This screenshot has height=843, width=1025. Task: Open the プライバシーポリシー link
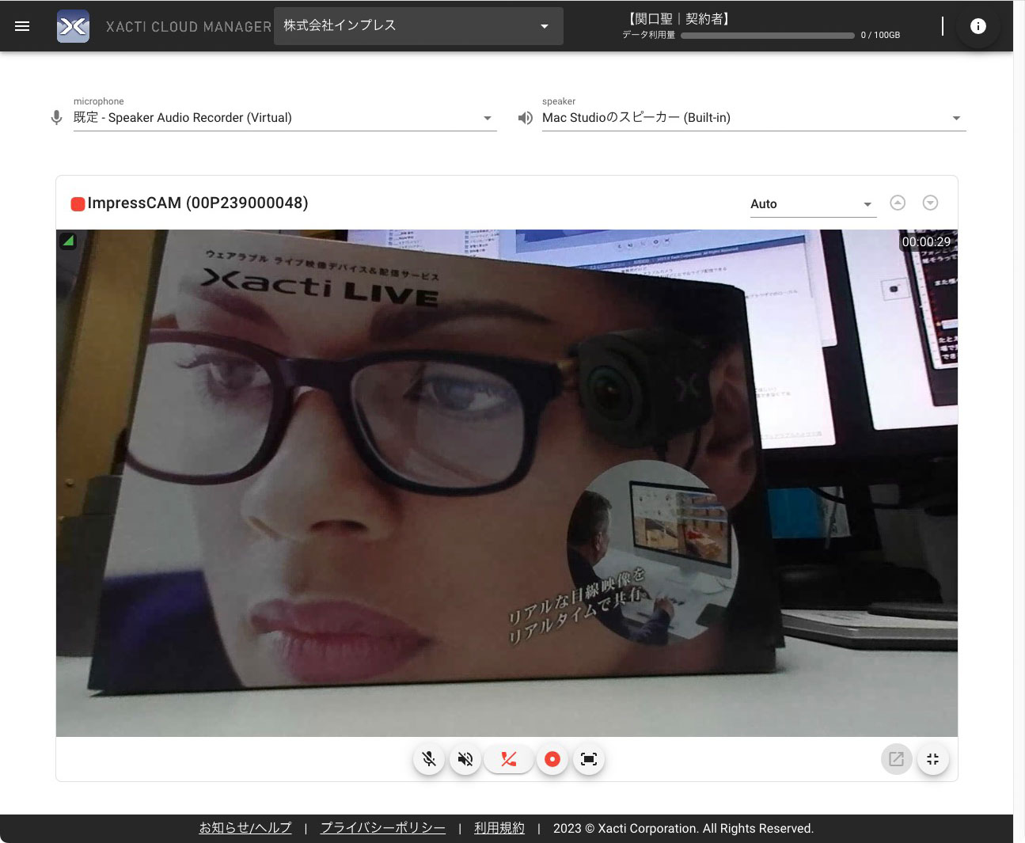click(x=383, y=828)
